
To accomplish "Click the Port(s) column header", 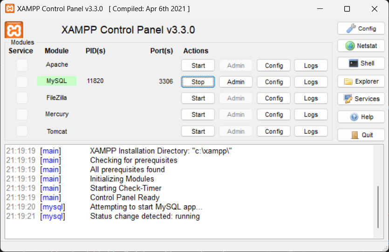I will tap(162, 51).
